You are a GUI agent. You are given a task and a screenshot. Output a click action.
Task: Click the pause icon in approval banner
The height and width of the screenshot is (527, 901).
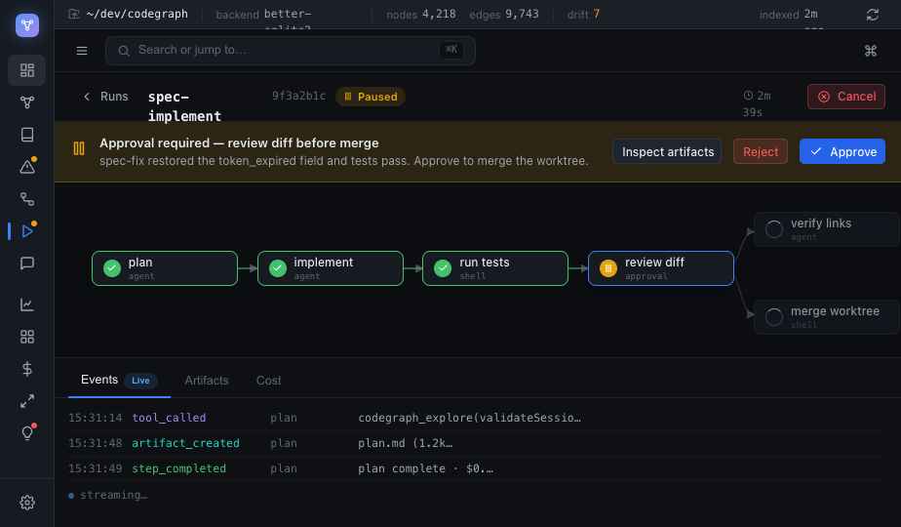click(79, 149)
